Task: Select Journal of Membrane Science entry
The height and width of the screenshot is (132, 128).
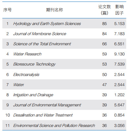Action: click(40, 34)
